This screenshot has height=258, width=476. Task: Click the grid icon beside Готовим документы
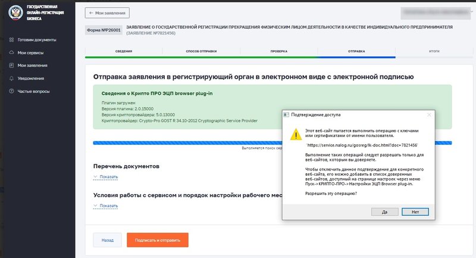click(11, 40)
